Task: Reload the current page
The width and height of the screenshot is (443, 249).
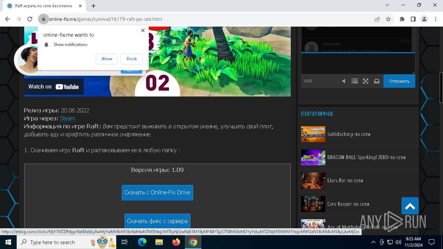Action: pos(30,19)
